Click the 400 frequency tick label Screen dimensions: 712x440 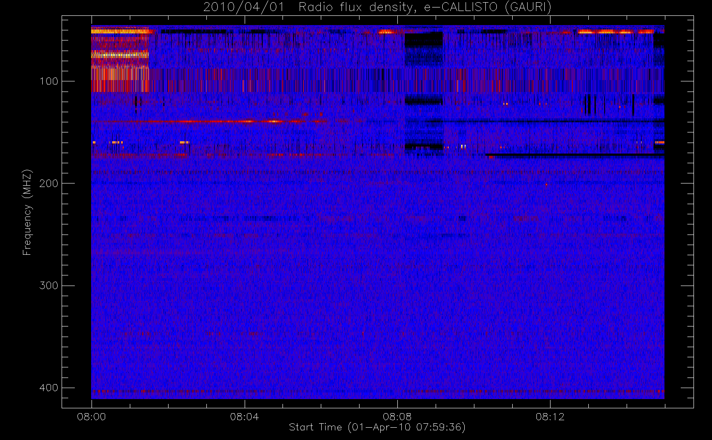coord(49,388)
